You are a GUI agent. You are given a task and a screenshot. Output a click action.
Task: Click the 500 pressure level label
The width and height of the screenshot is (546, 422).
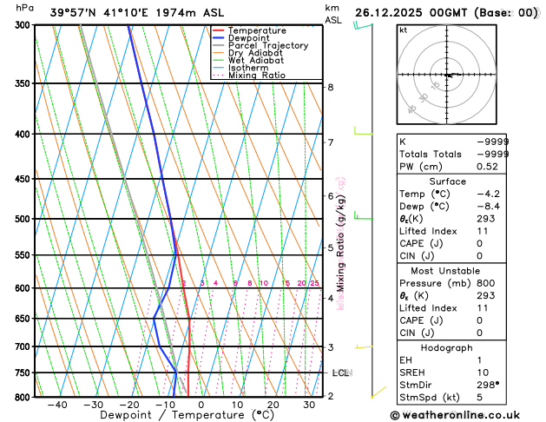click(24, 219)
